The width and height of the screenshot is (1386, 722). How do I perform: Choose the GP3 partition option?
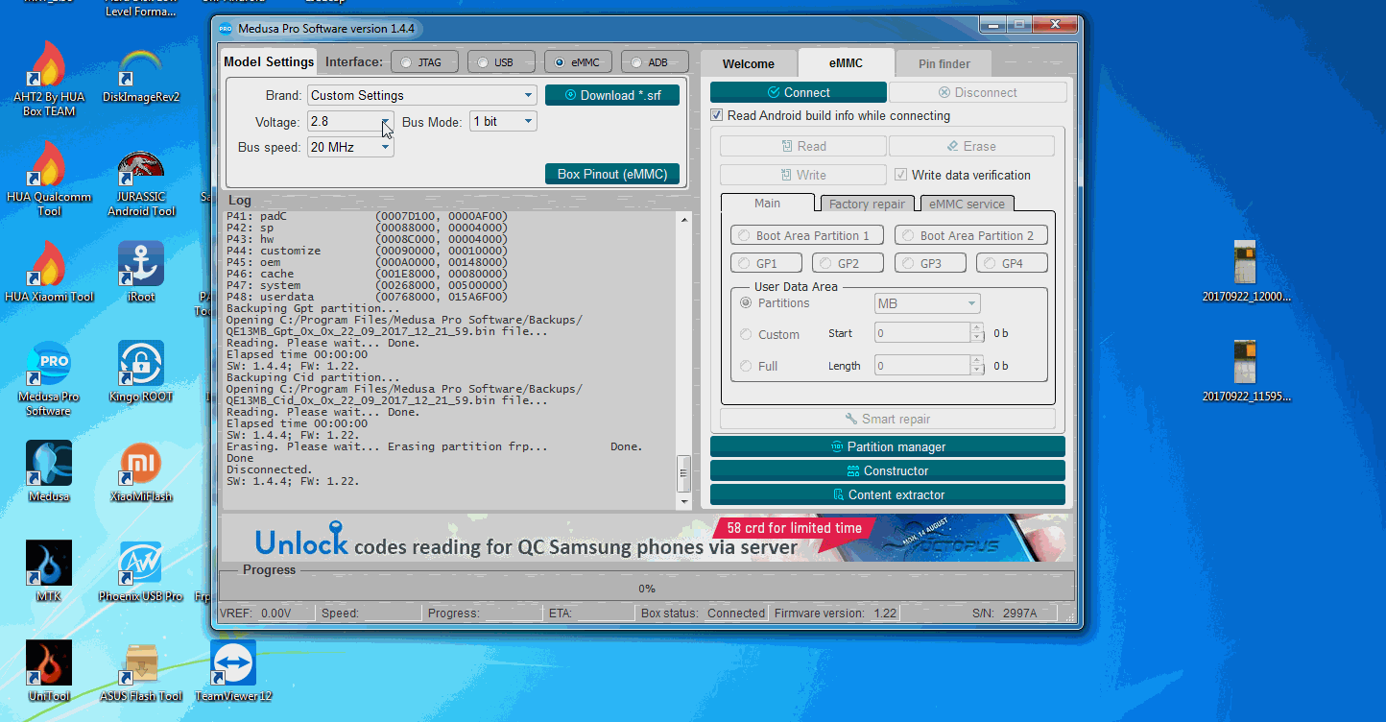[x=930, y=263]
